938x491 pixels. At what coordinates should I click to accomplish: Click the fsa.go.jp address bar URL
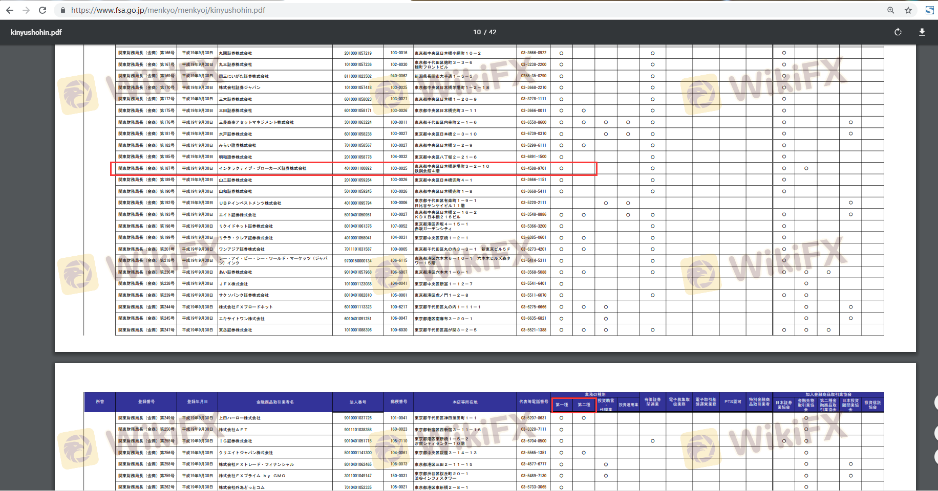click(x=168, y=10)
